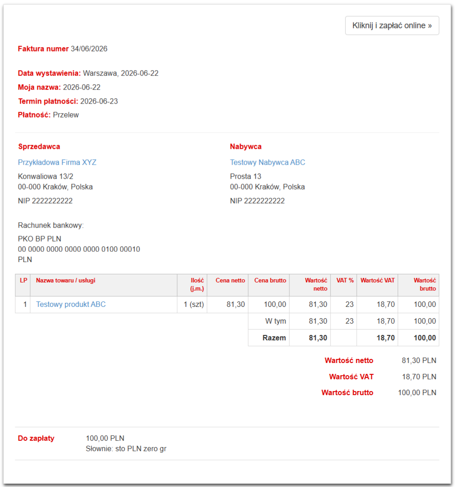Click the 'Termin płatności' date 2026-06-23
This screenshot has height=487, width=455.
click(99, 101)
